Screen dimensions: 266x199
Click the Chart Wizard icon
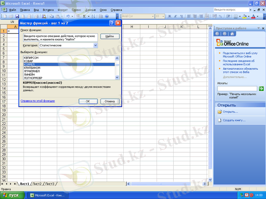pos(101,16)
